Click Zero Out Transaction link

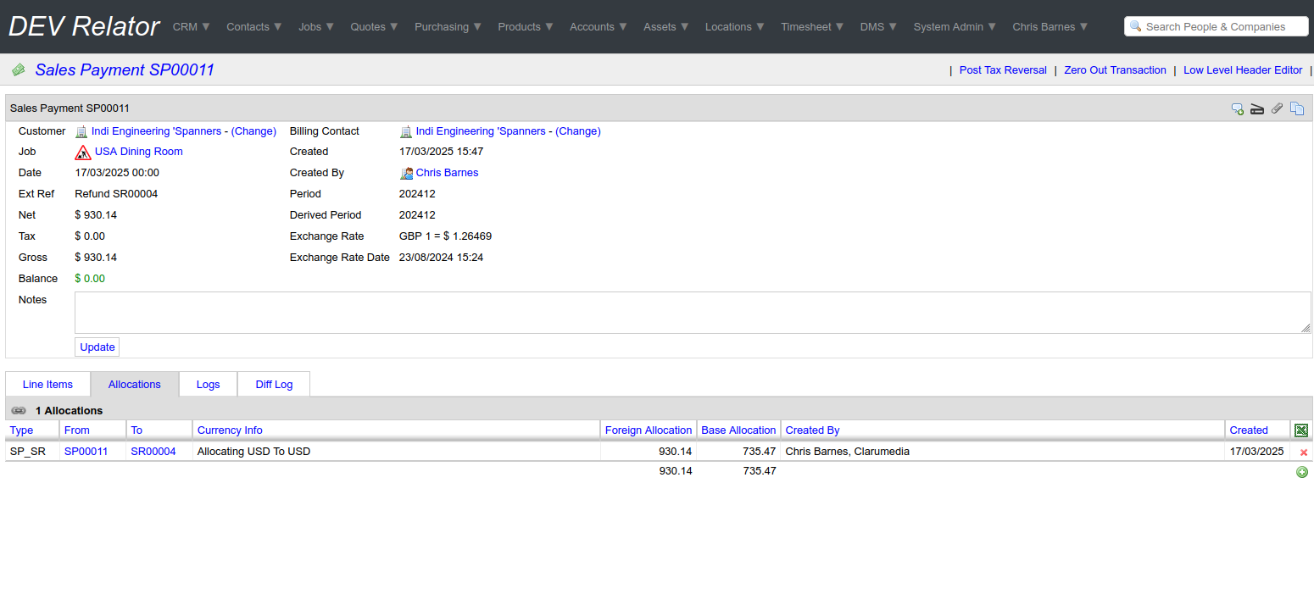1115,70
